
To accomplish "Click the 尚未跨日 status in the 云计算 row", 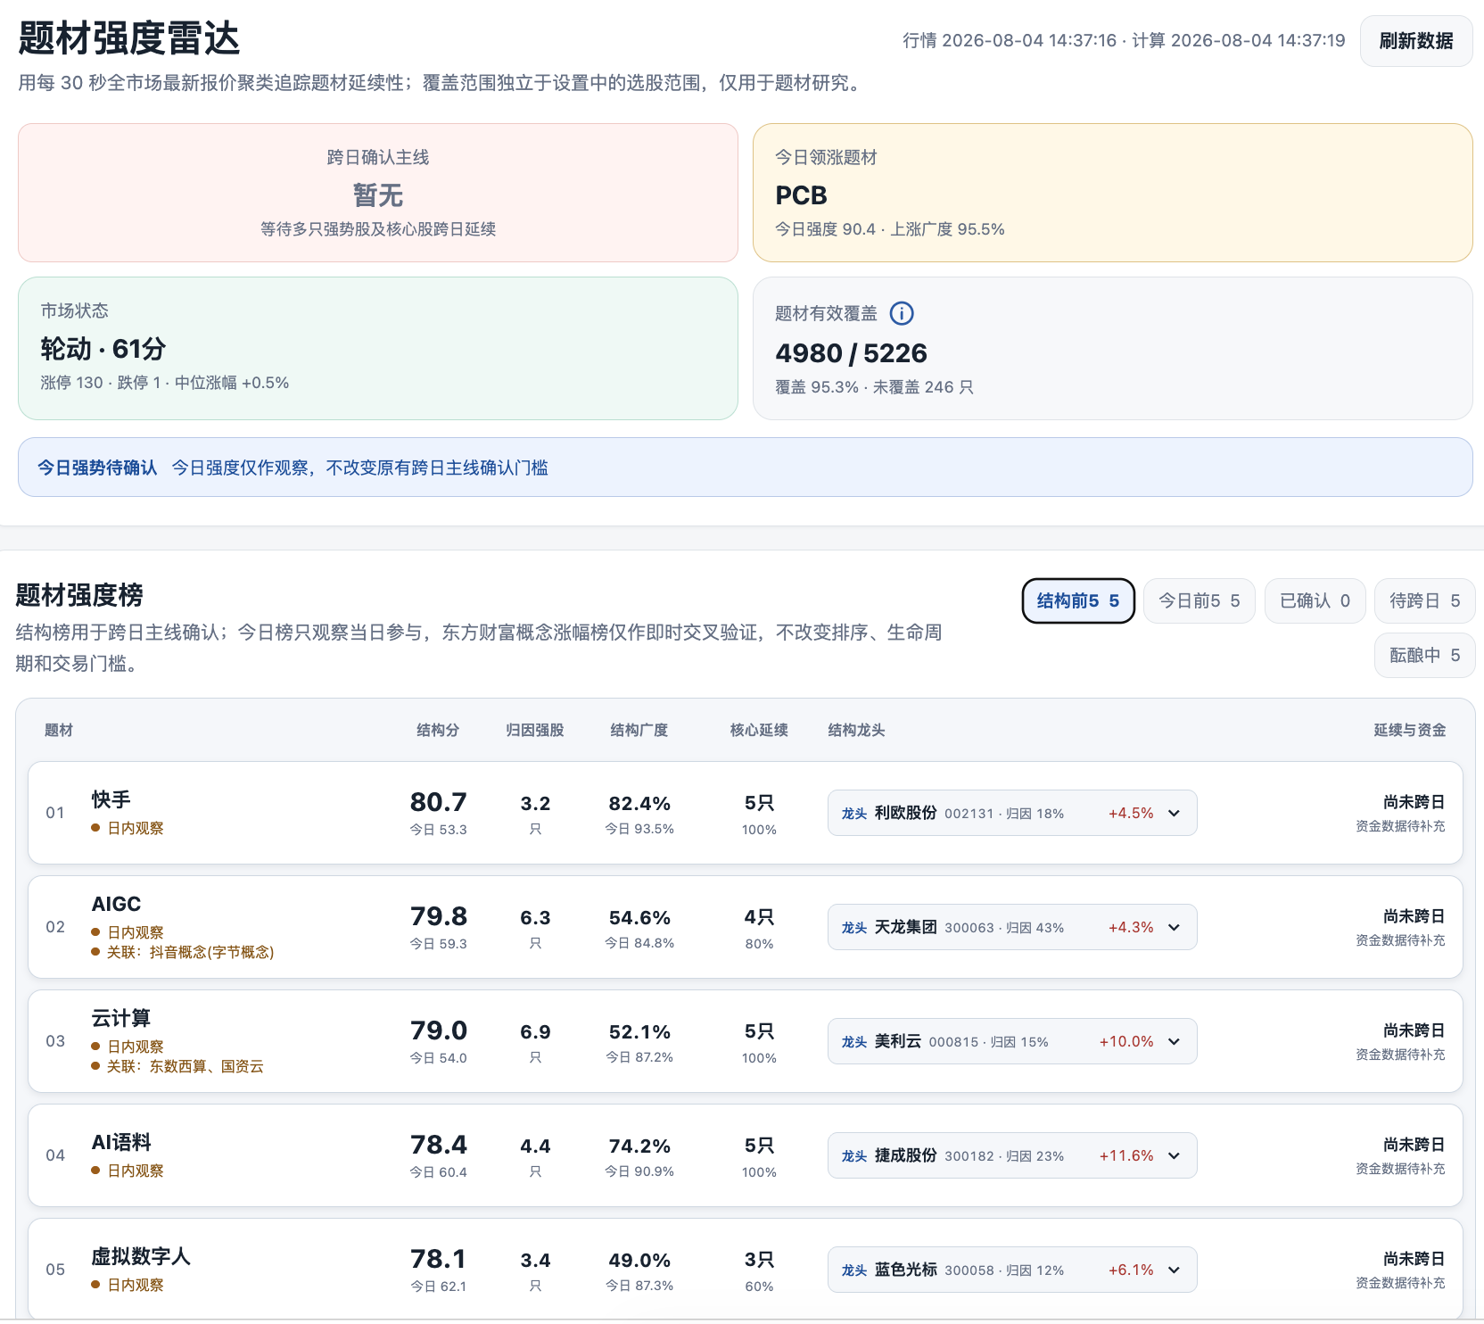I will click(x=1414, y=1030).
